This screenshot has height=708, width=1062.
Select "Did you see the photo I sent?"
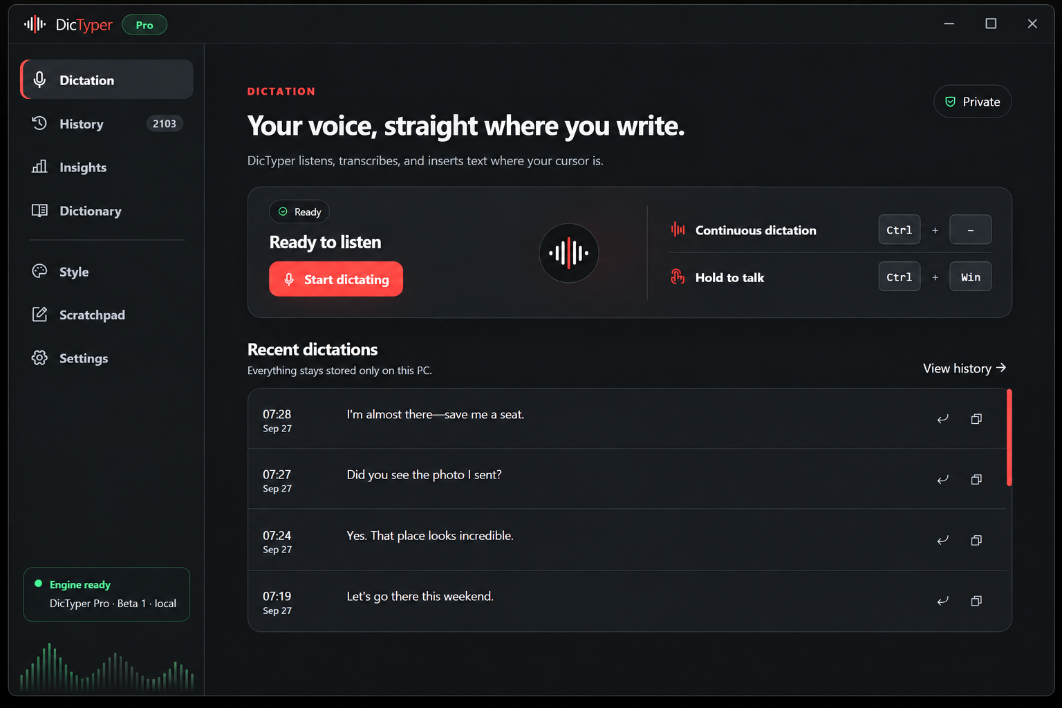click(x=424, y=474)
